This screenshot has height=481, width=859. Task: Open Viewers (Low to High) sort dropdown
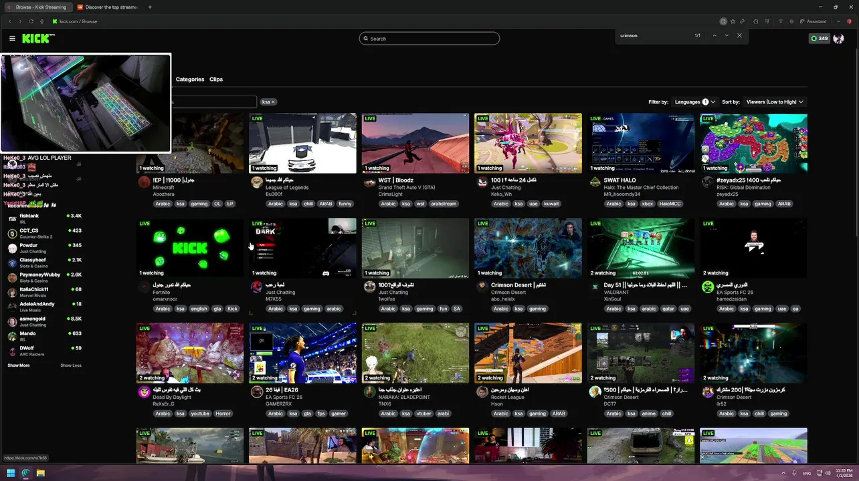(775, 102)
